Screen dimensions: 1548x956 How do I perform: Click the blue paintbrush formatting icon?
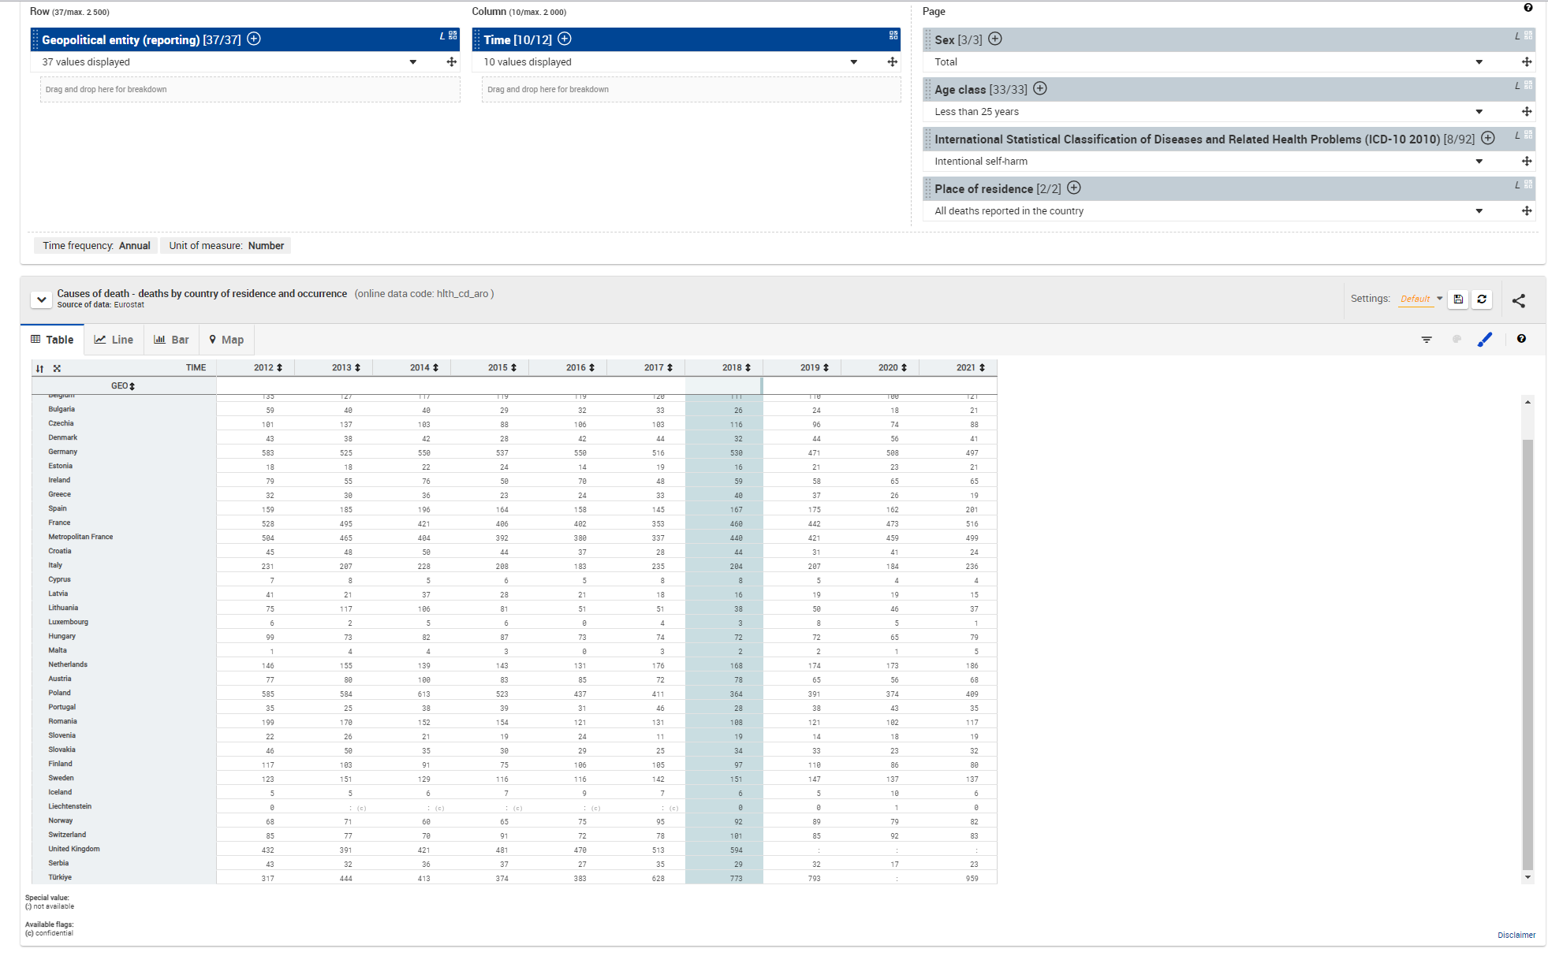tap(1485, 340)
